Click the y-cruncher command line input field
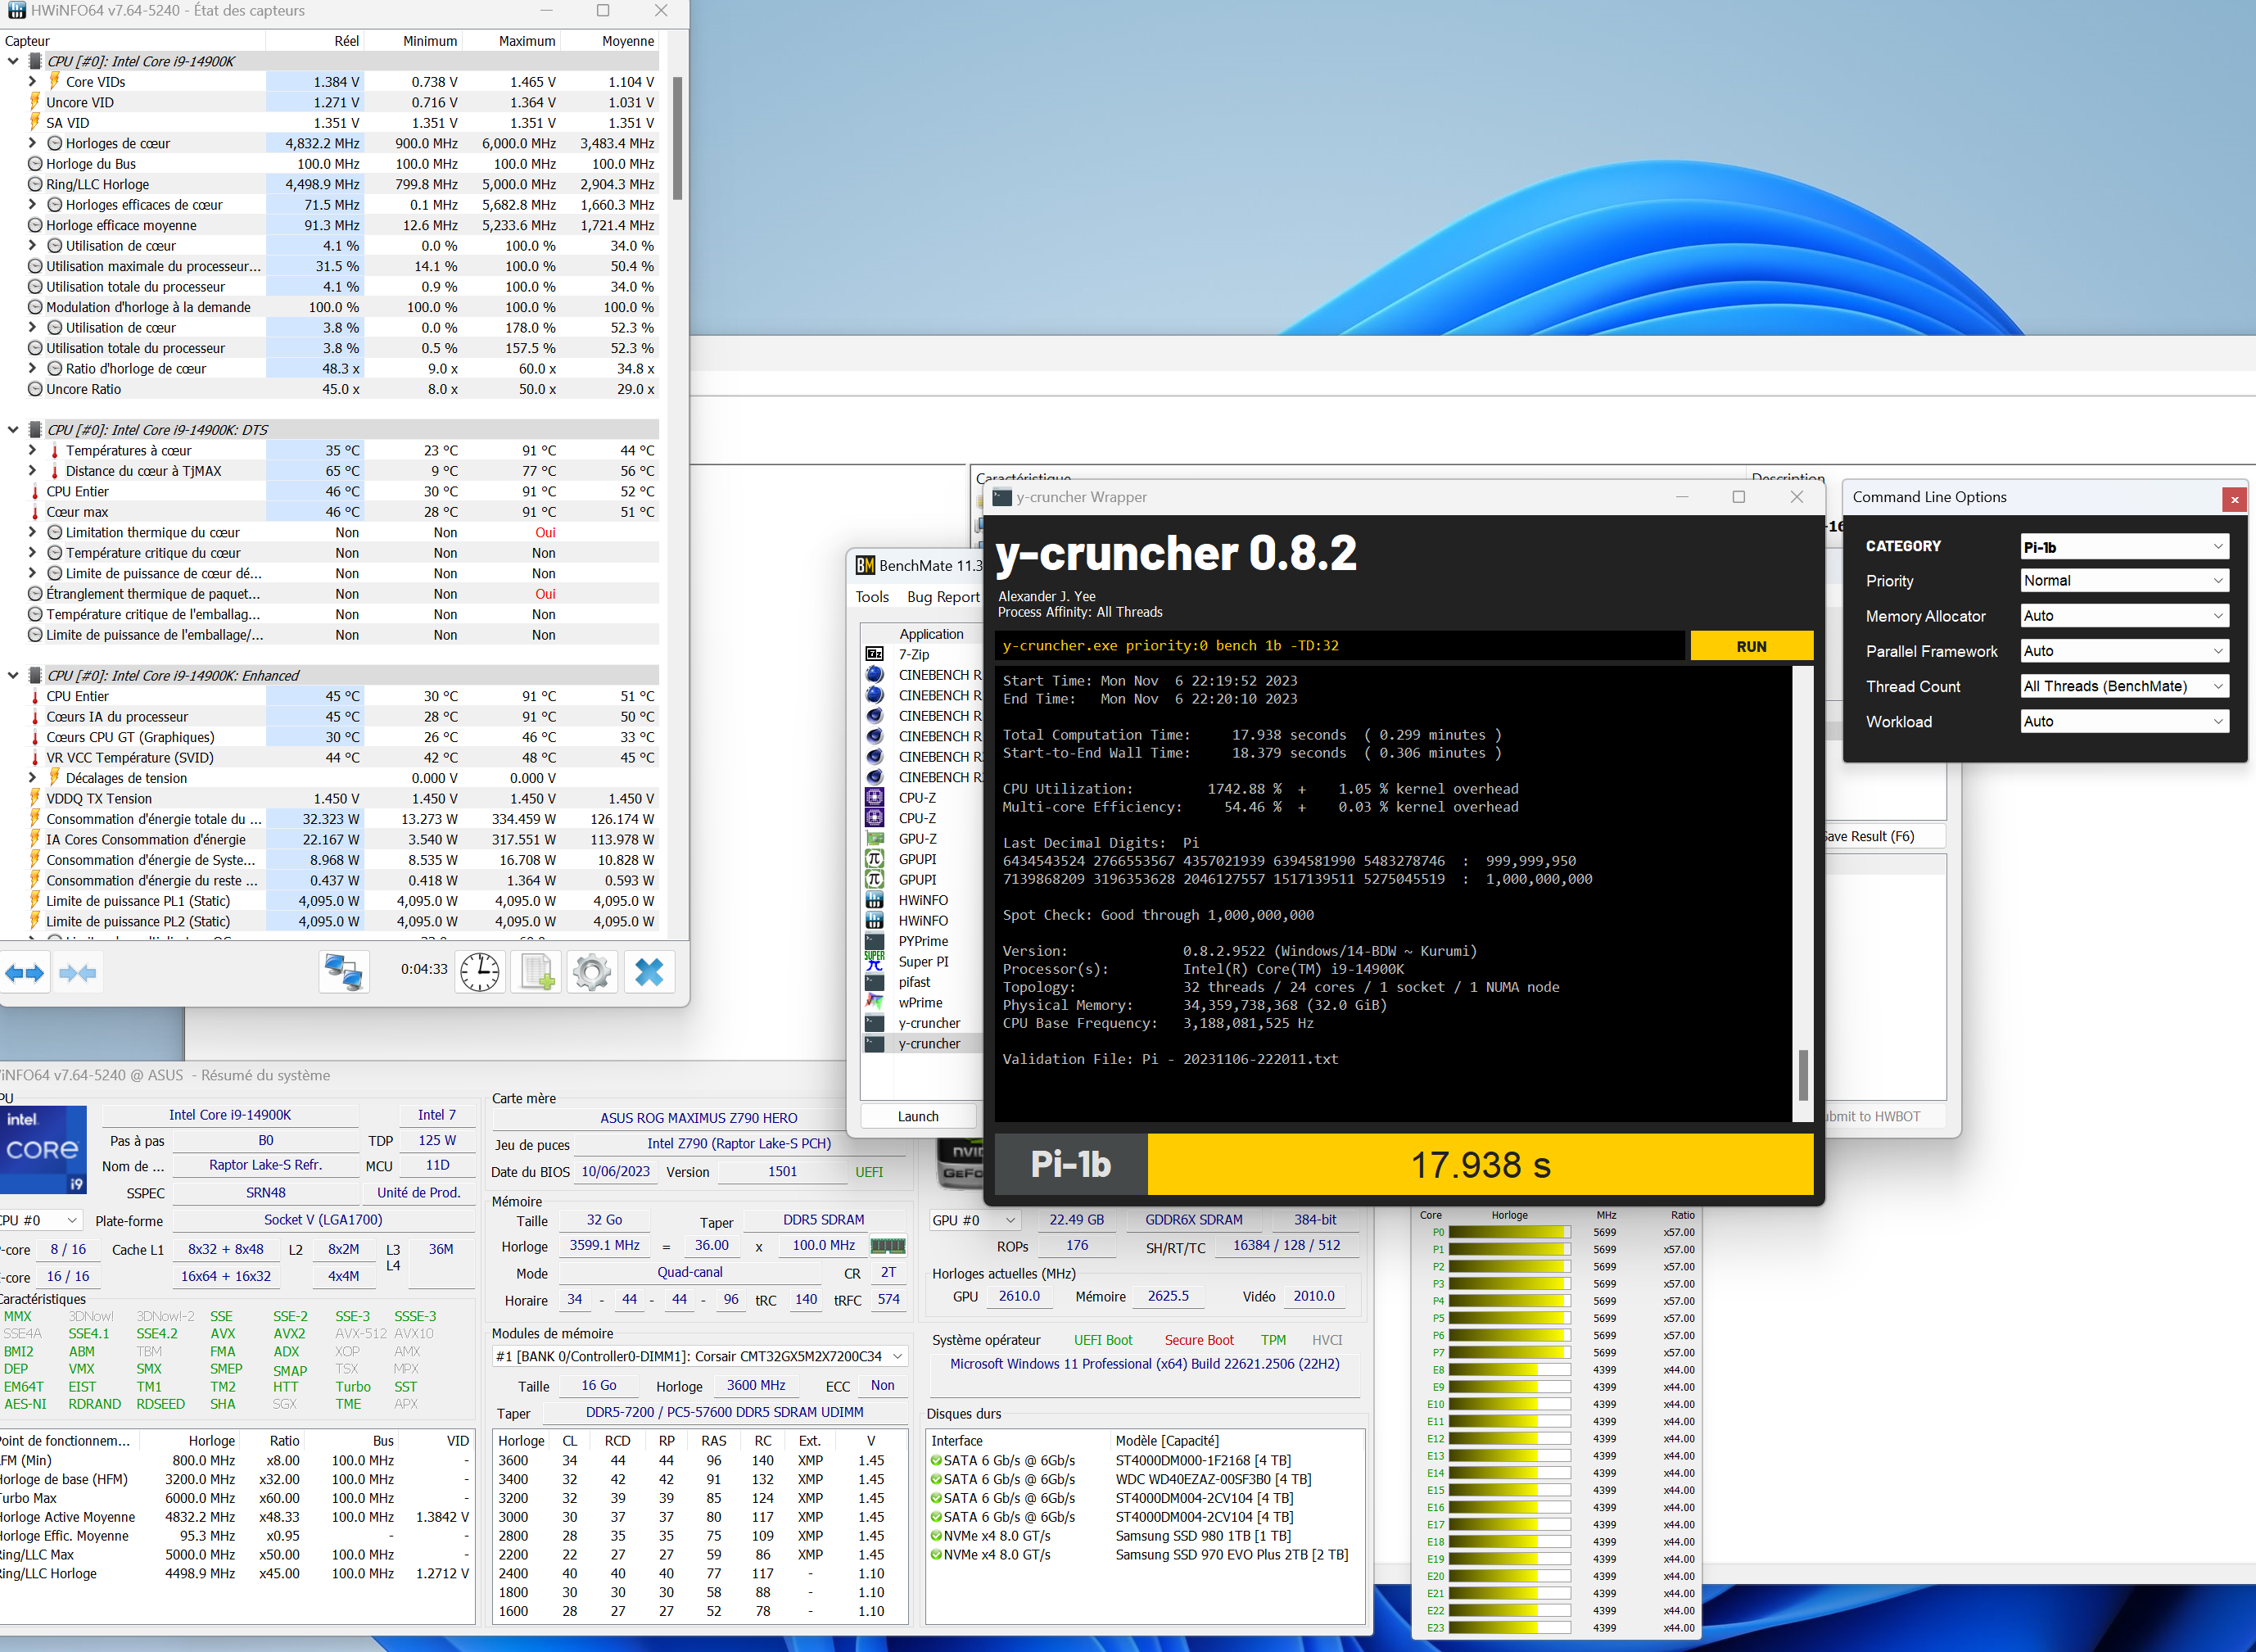This screenshot has height=1652, width=2256. (x=1340, y=646)
